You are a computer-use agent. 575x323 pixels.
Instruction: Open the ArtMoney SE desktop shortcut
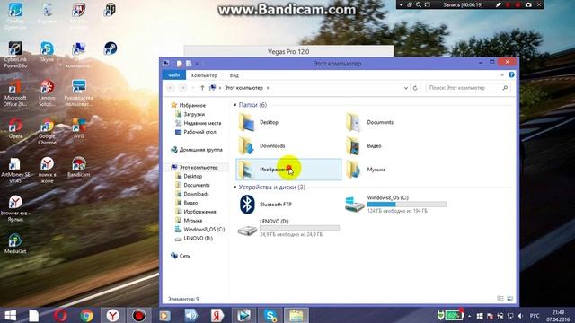[15, 170]
